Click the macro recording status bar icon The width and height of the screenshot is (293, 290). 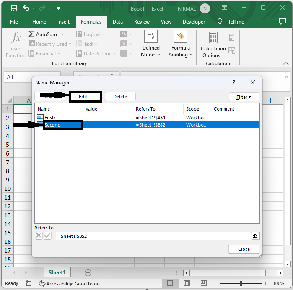click(29, 283)
